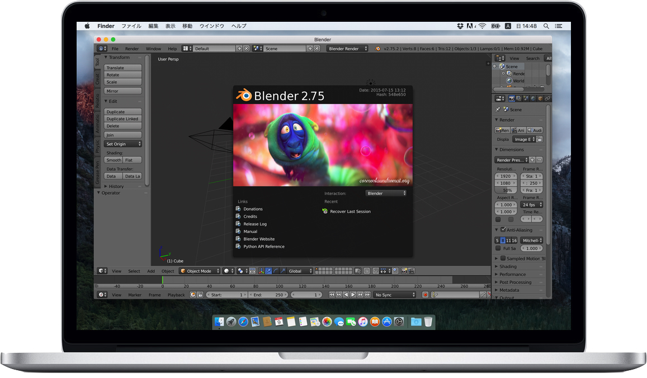Open the World properties tab icon
This screenshot has width=647, height=378.
coord(533,98)
